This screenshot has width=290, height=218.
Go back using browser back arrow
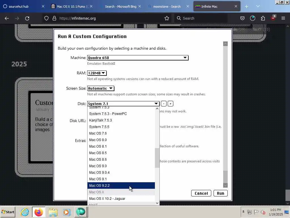pyautogui.click(x=7, y=18)
